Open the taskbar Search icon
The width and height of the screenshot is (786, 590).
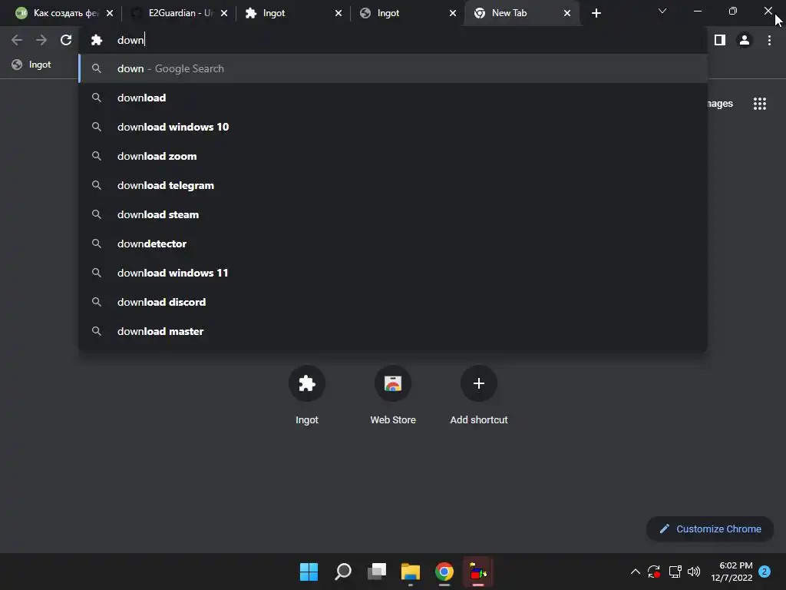pos(343,572)
